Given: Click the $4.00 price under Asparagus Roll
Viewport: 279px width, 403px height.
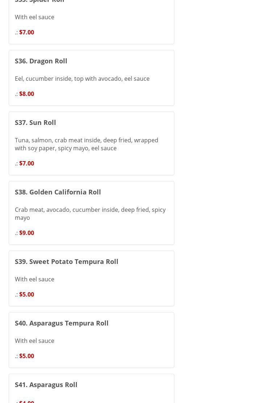Looking at the screenshot, I should [x=26, y=401].
